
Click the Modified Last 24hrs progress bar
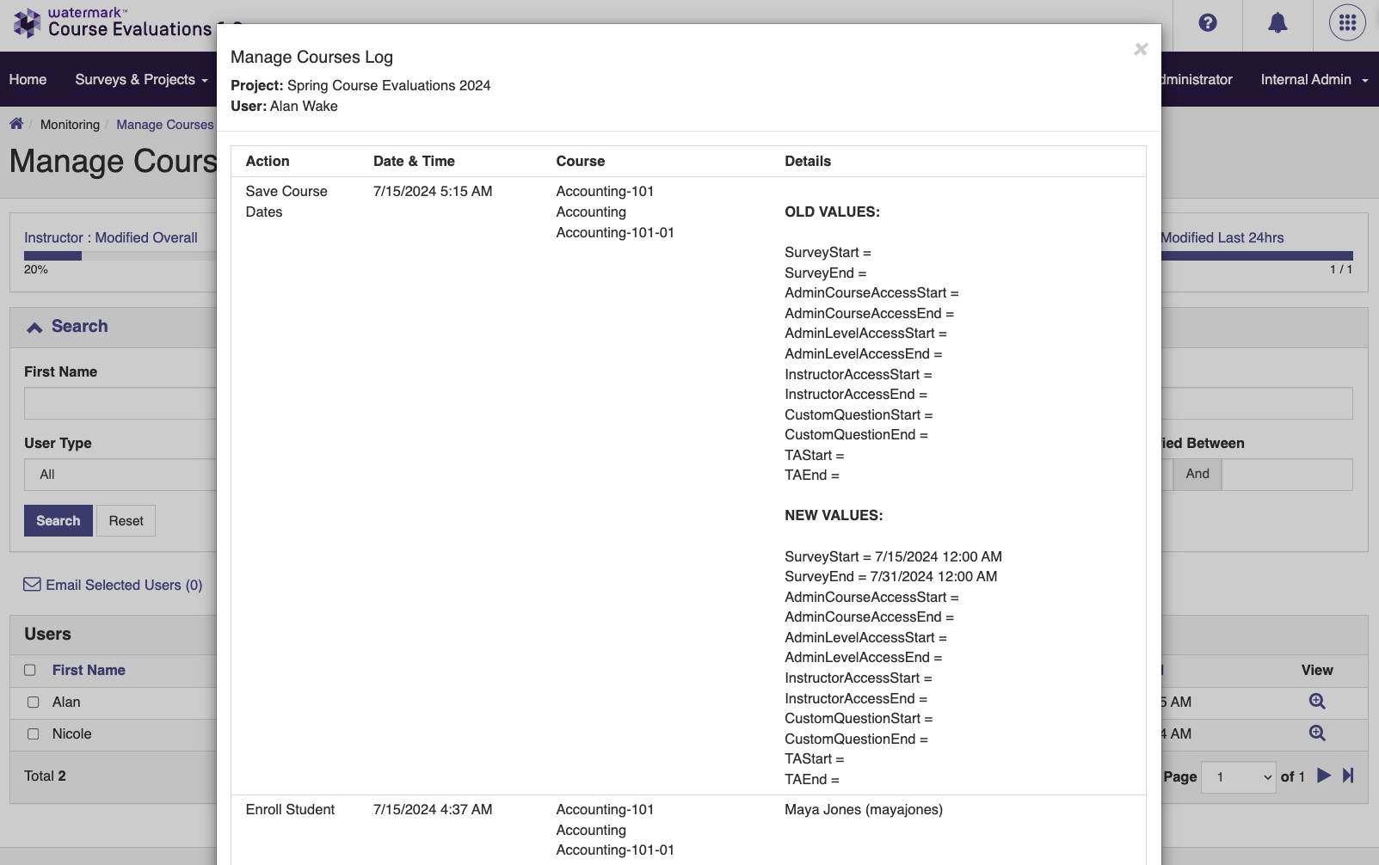pos(1257,255)
